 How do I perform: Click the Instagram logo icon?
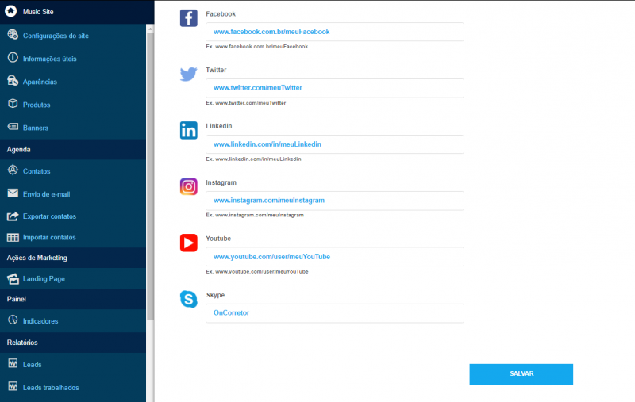coord(189,186)
